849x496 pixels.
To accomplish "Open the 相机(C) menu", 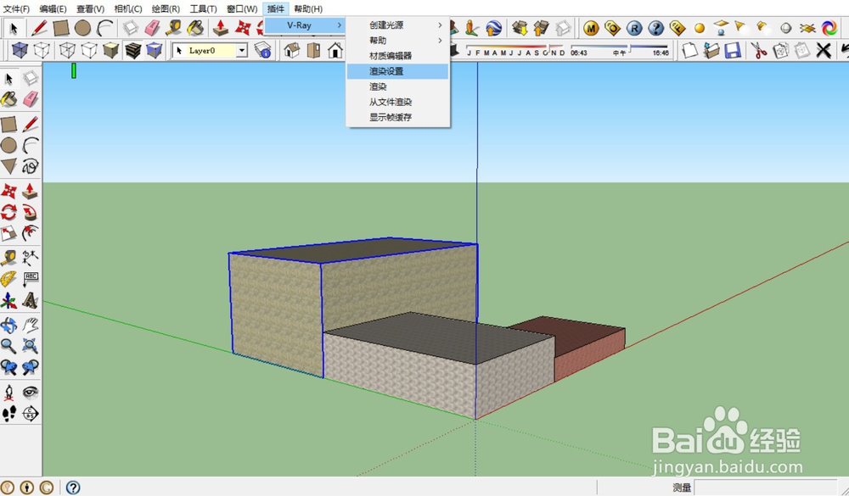I will pos(128,8).
